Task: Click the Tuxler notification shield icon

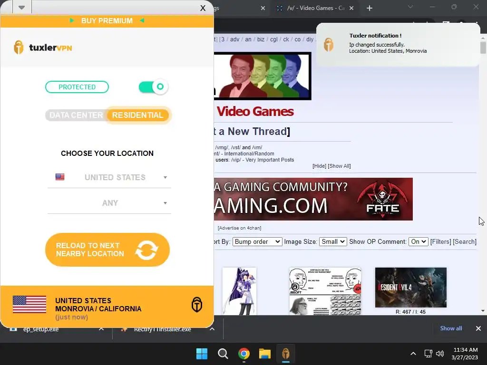Action: tap(329, 44)
